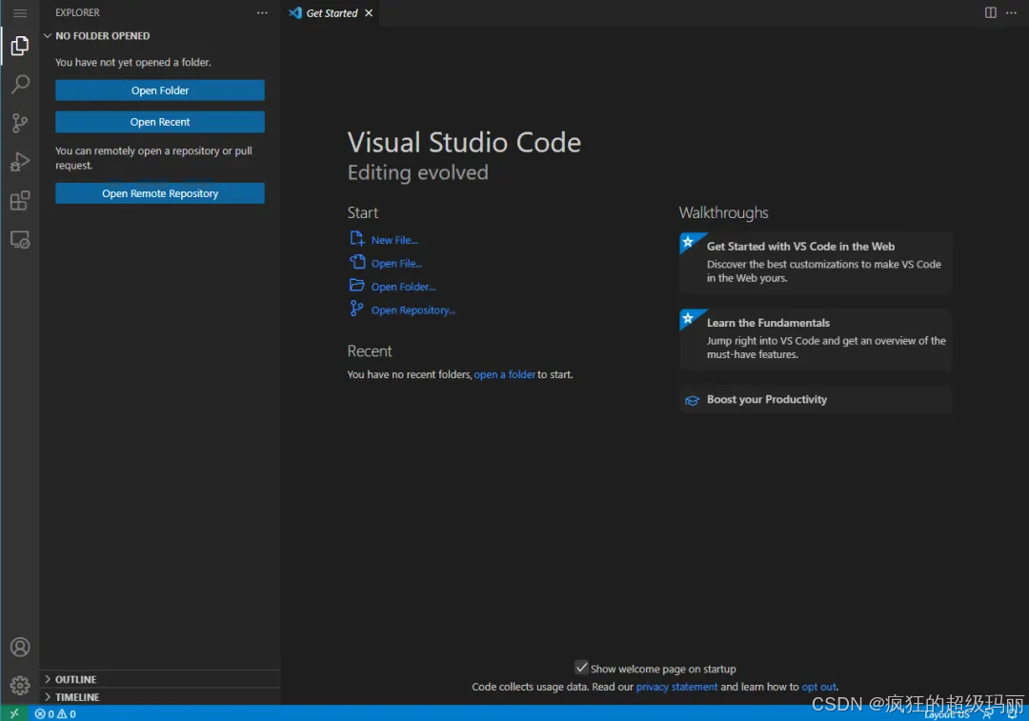The image size is (1029, 721).
Task: Open editor more actions ellipsis at top right
Action: (1011, 12)
